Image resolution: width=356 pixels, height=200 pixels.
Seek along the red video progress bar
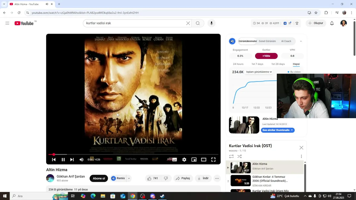click(133, 154)
